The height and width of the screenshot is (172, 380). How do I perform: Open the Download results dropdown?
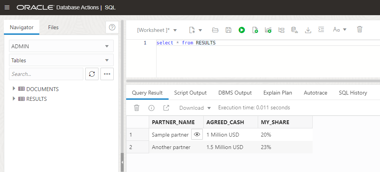click(x=195, y=108)
